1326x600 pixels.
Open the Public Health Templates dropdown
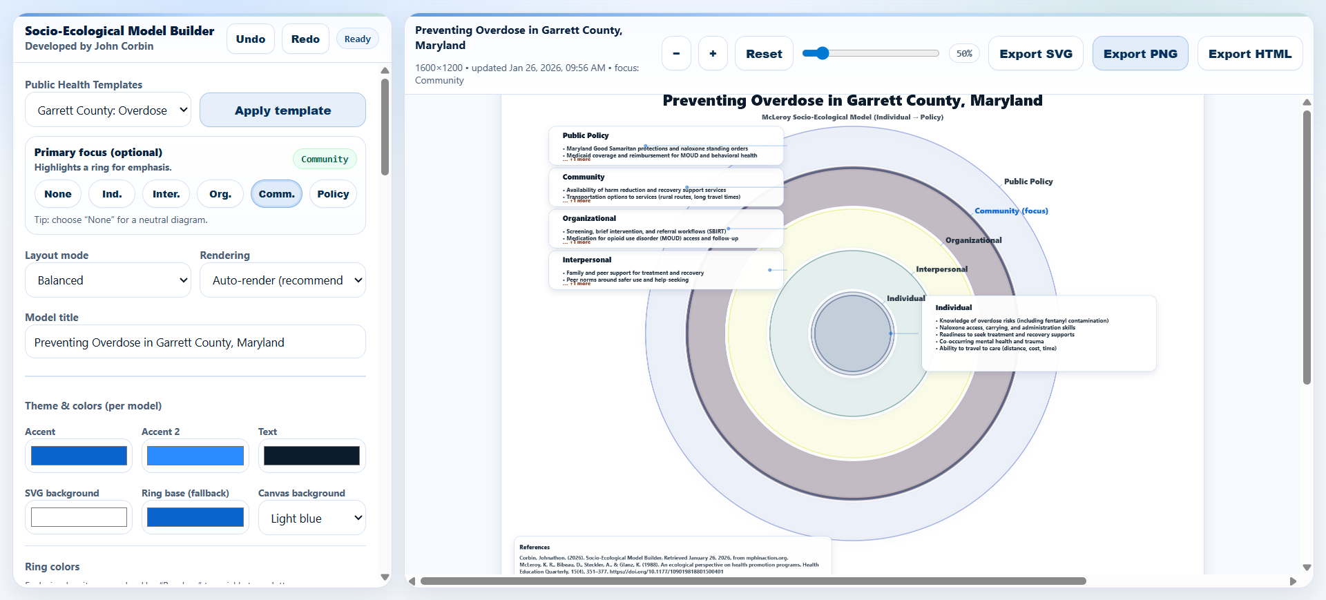108,110
